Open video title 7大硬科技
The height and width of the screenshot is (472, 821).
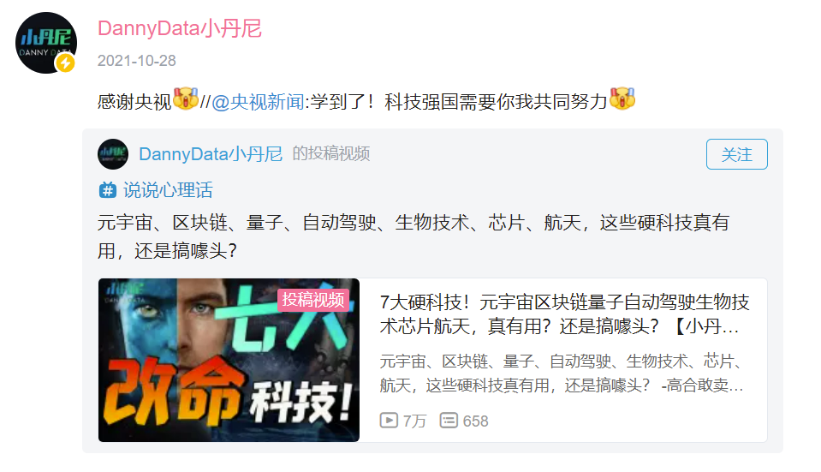(x=564, y=314)
